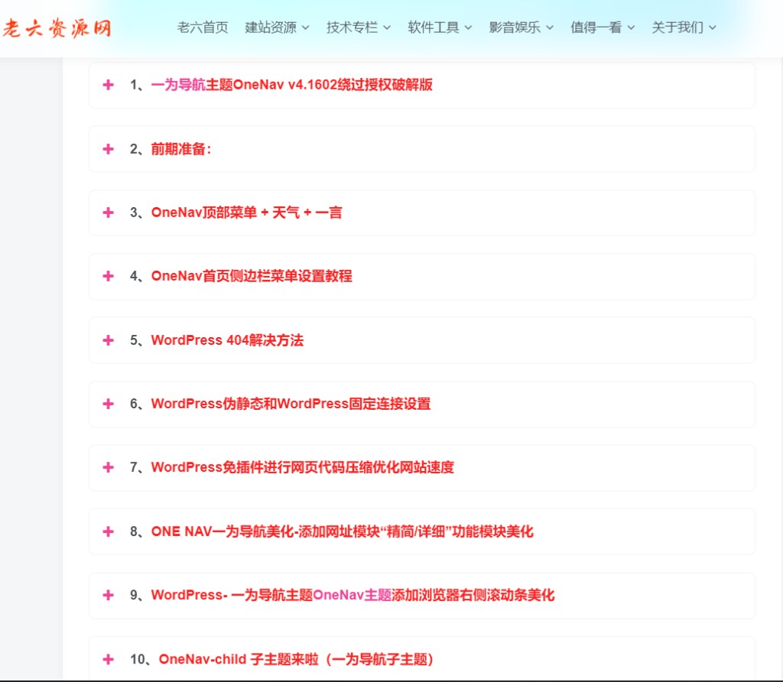The height and width of the screenshot is (682, 783).
Task: Open link OneNav-child 子主题来啦
Action: [x=296, y=659]
